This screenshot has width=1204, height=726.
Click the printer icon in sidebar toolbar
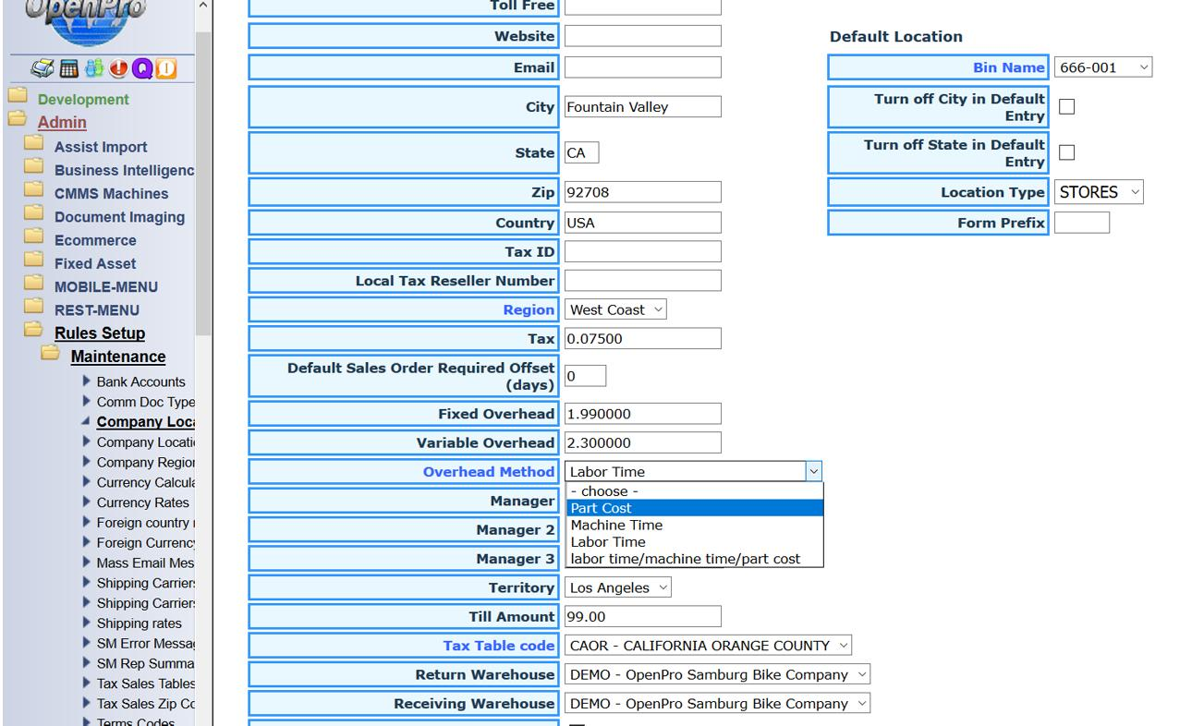pyautogui.click(x=42, y=69)
